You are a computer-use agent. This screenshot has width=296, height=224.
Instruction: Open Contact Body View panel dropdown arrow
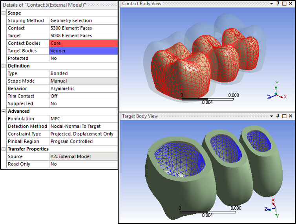(x=272, y=4)
